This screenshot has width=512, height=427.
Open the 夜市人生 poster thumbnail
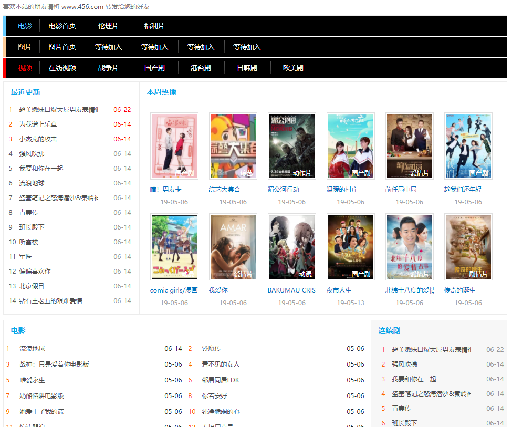pyautogui.click(x=351, y=246)
